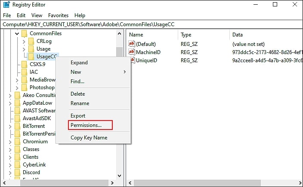Click the Discord folder icon
Viewport: 303px width, 187px height.
[x=17, y=172]
